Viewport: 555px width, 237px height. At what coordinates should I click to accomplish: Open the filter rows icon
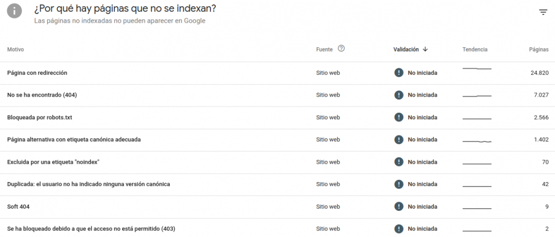click(x=543, y=12)
